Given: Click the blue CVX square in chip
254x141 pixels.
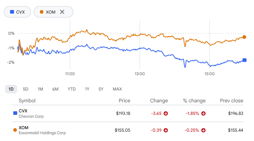Looking at the screenshot, I should [12, 12].
